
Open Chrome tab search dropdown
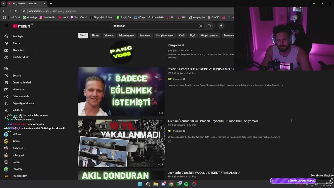pos(3,4)
